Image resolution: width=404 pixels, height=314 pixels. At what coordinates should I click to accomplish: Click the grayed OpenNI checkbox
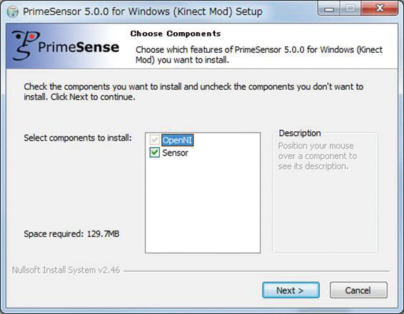pyautogui.click(x=155, y=140)
